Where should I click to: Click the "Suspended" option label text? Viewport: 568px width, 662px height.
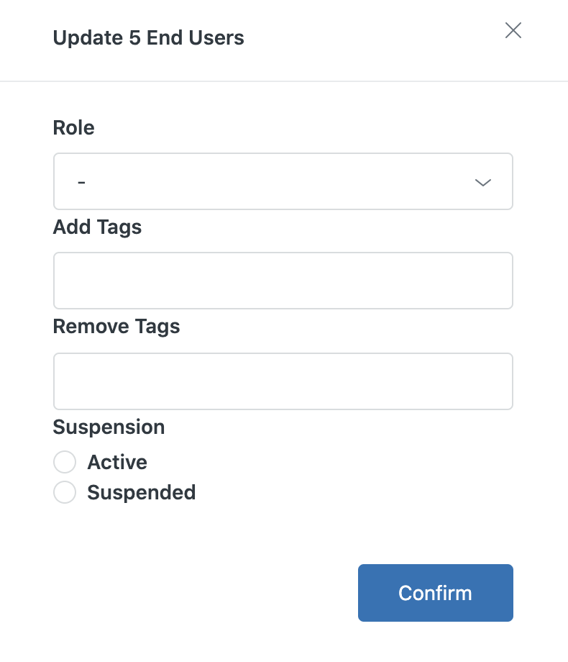tap(141, 493)
